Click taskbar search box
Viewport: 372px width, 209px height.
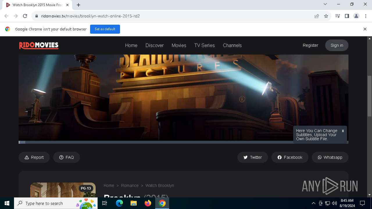point(56,203)
